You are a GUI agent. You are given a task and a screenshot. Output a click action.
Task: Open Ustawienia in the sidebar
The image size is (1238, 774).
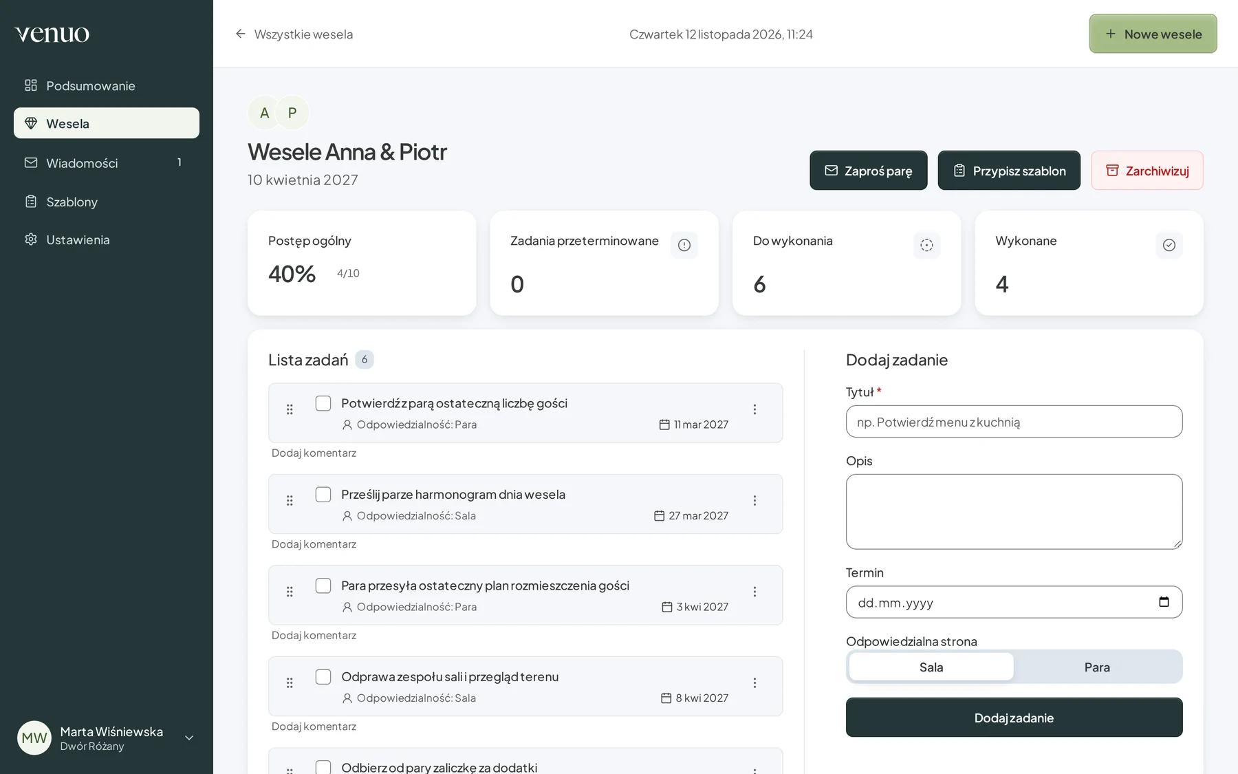pos(107,239)
